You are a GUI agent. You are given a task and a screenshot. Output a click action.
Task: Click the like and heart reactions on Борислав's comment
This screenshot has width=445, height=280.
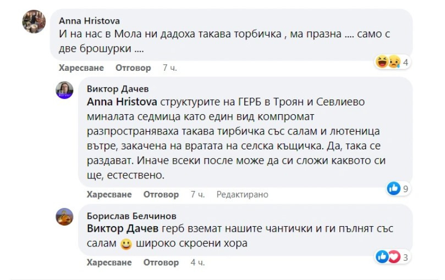388,256
